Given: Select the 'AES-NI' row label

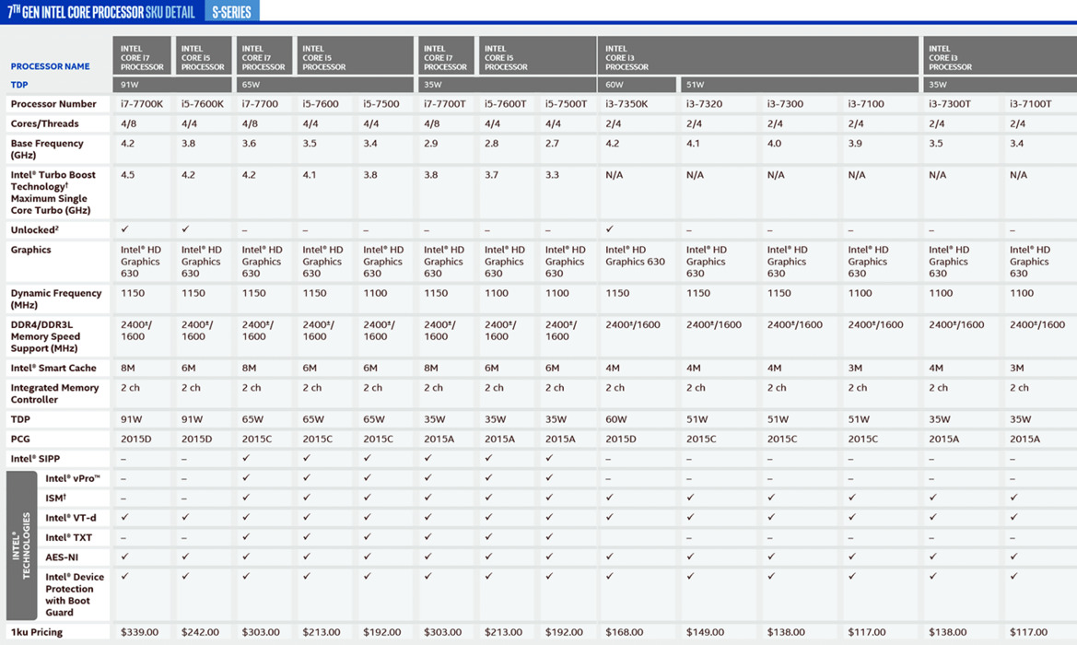Looking at the screenshot, I should click(62, 557).
